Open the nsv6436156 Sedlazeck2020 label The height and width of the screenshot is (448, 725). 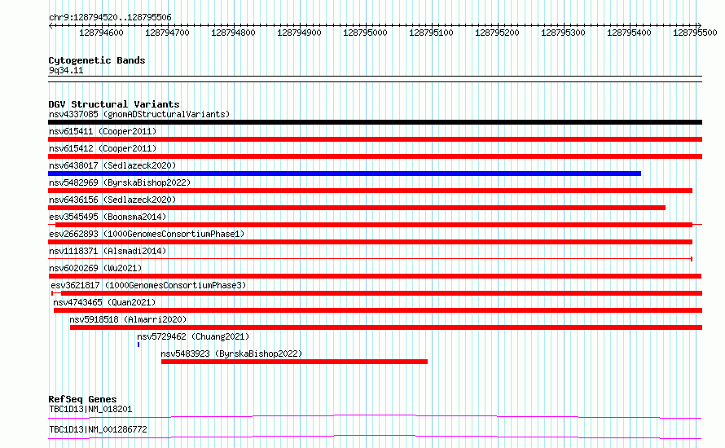(112, 200)
